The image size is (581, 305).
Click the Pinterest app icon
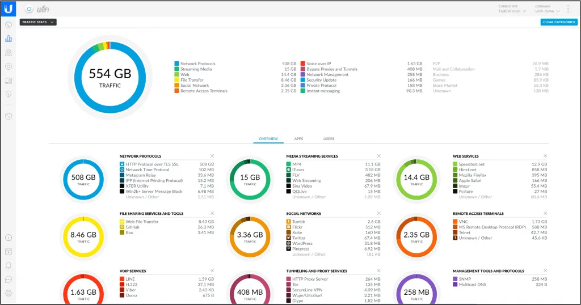point(289,249)
